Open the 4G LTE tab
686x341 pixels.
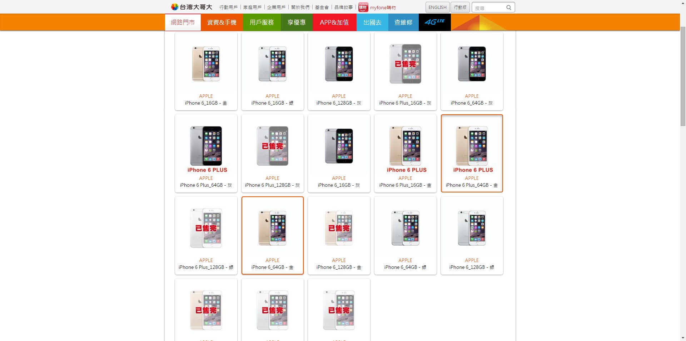(434, 22)
